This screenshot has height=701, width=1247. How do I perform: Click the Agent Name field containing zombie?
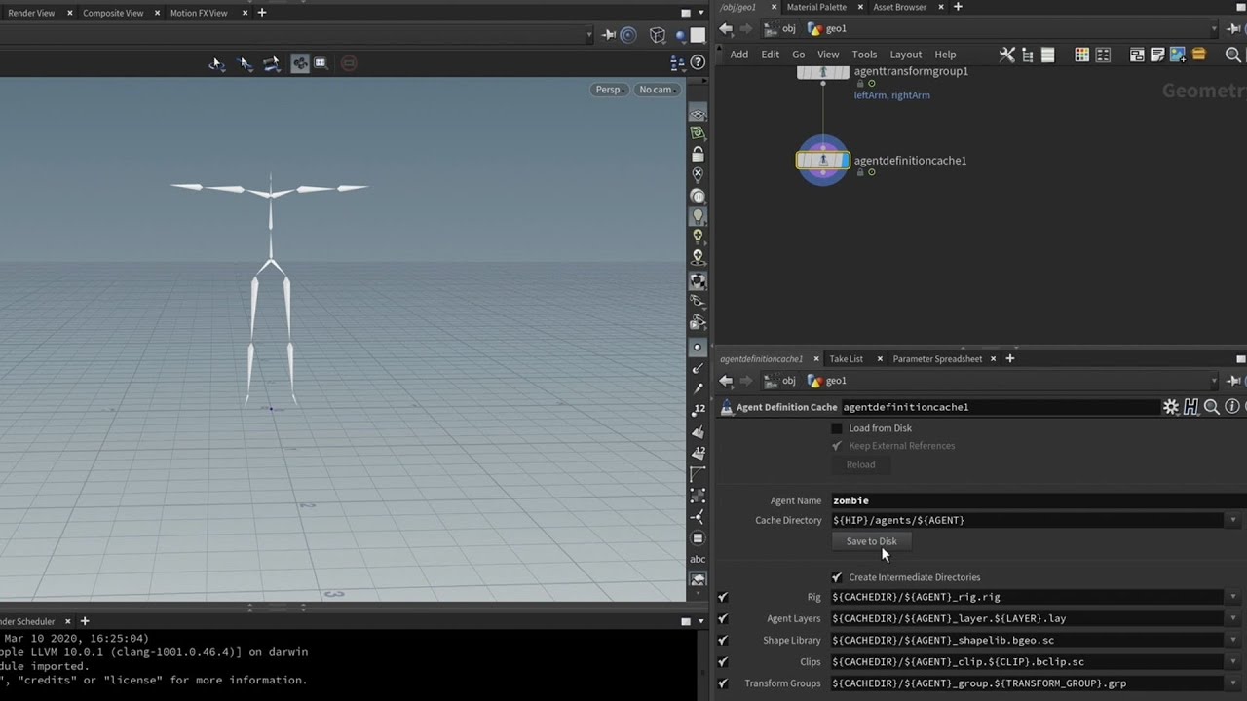pos(1039,500)
